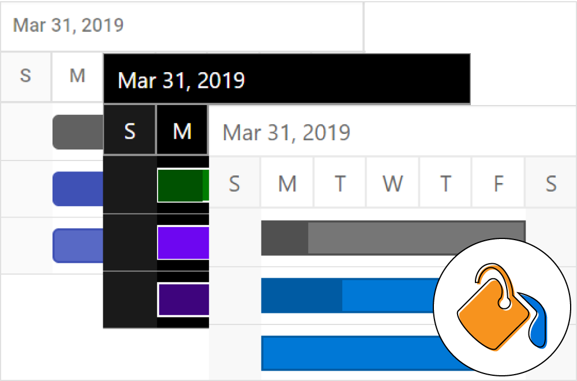Switch to the Monday column in top-left panel
The image size is (577, 381).
click(77, 76)
